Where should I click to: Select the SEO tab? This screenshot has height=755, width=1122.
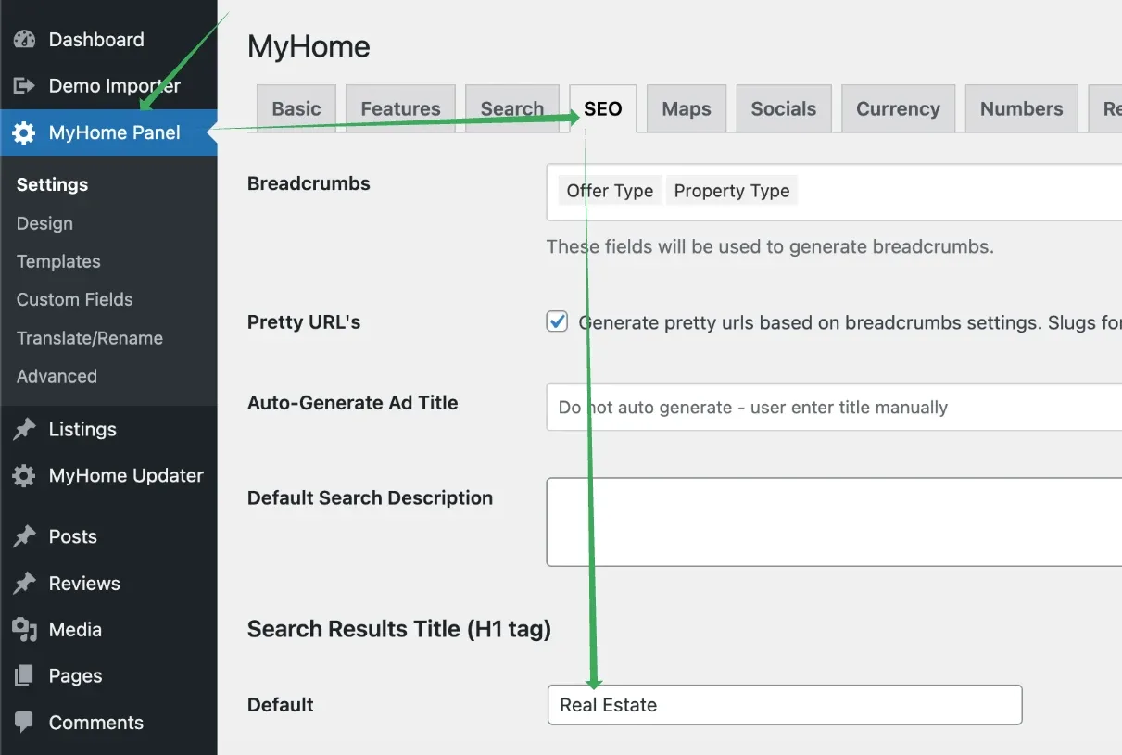point(603,108)
